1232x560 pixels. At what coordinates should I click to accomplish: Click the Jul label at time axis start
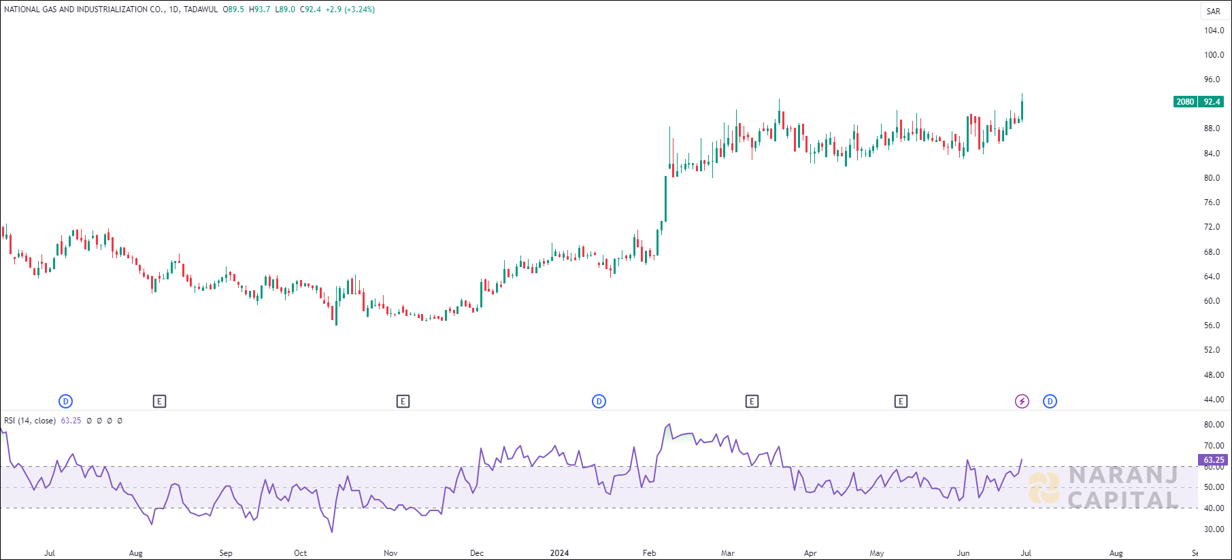click(50, 553)
